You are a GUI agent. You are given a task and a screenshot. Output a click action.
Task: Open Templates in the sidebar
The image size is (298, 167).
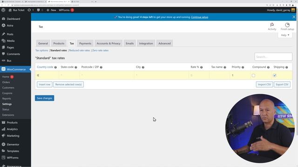tap(13, 151)
